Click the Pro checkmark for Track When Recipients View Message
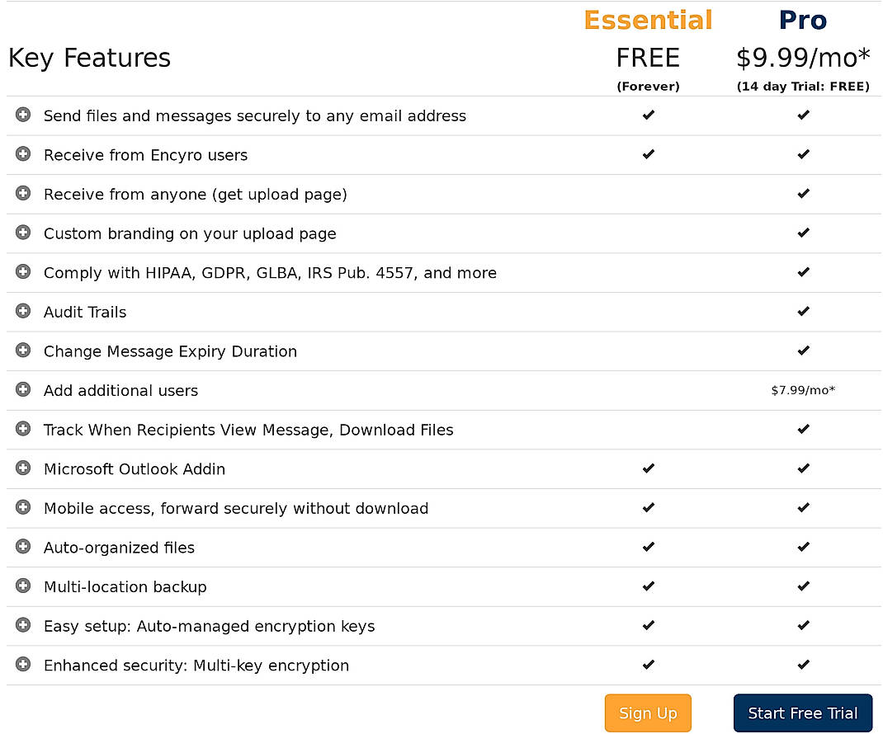 803,429
